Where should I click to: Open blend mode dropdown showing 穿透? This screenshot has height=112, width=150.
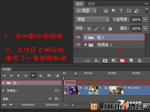pyautogui.click(x=92, y=19)
